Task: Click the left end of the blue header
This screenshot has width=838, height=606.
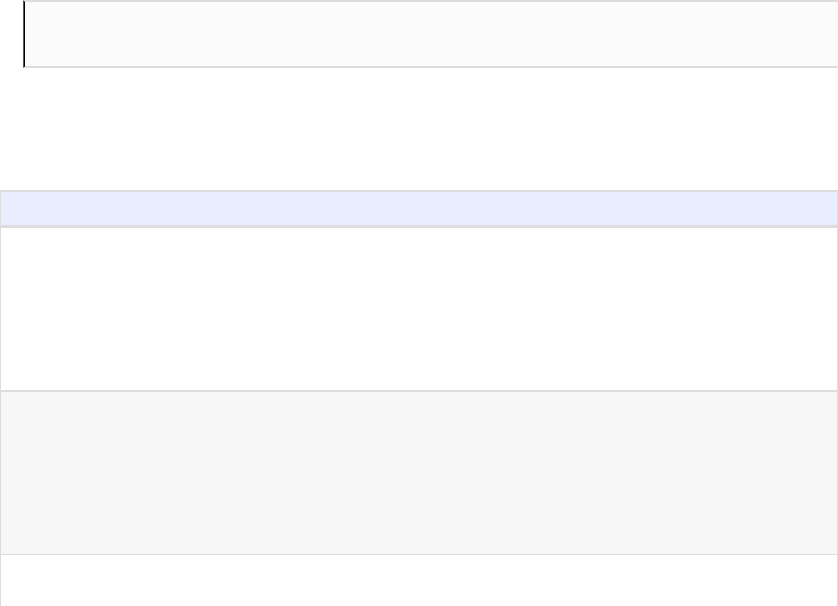Action: pyautogui.click(x=12, y=207)
